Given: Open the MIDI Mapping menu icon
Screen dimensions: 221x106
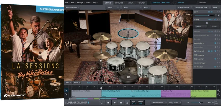Looking at the screenshot, I should 217,55.
